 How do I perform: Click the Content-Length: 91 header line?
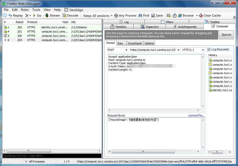pyautogui.click(x=120, y=70)
